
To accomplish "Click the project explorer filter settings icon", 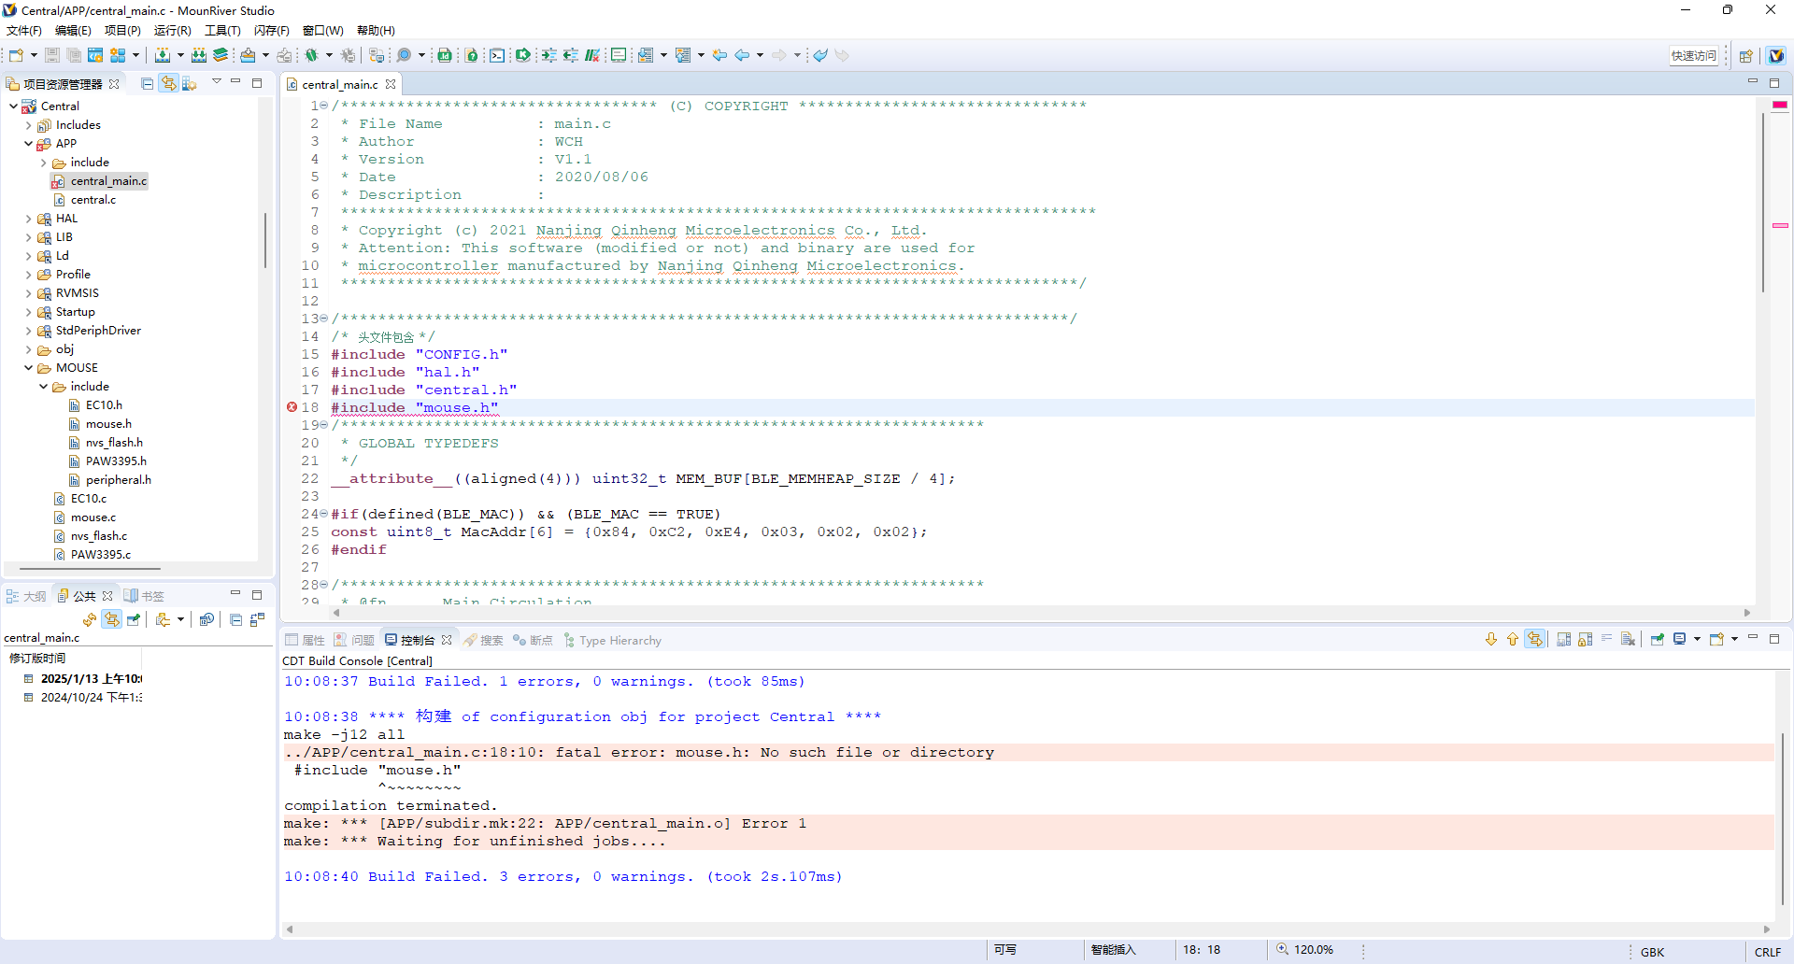I will [x=190, y=83].
